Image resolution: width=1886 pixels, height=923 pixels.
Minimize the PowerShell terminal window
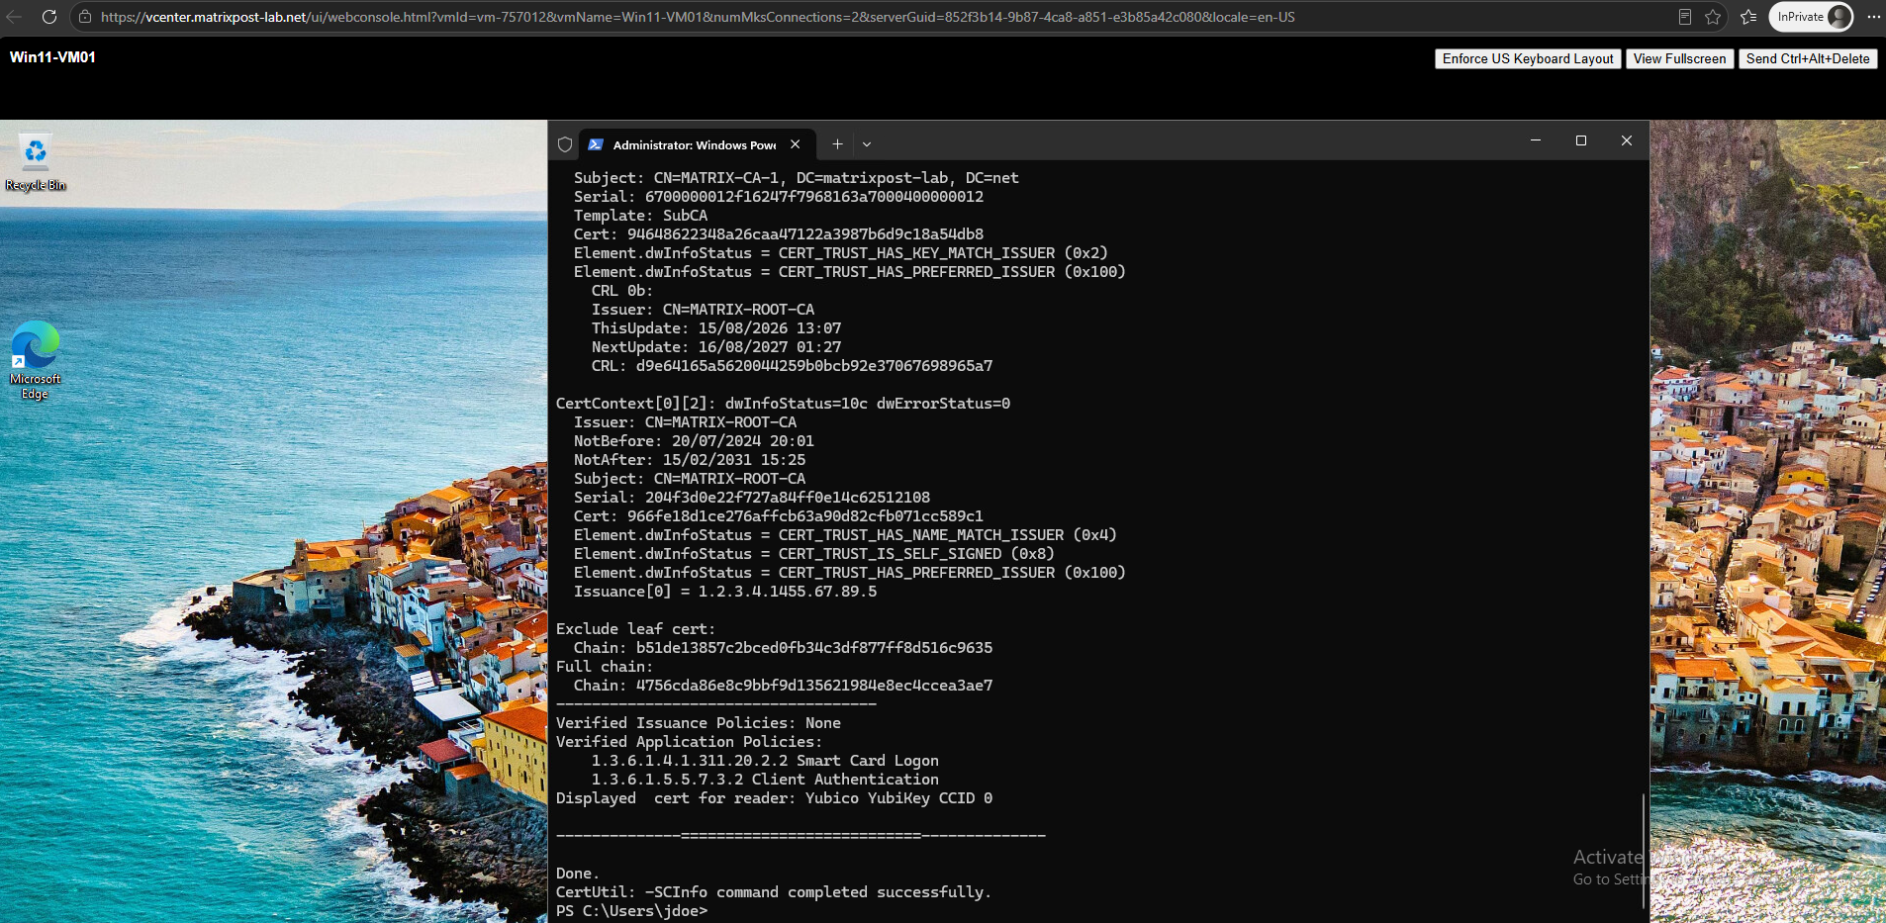click(x=1536, y=140)
